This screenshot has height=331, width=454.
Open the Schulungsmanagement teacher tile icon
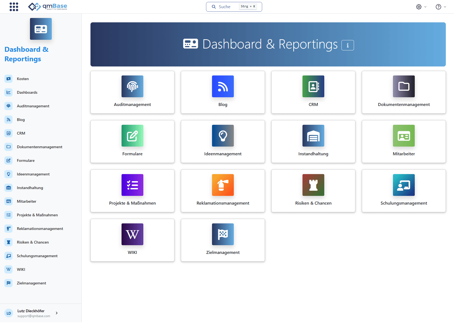(x=404, y=185)
